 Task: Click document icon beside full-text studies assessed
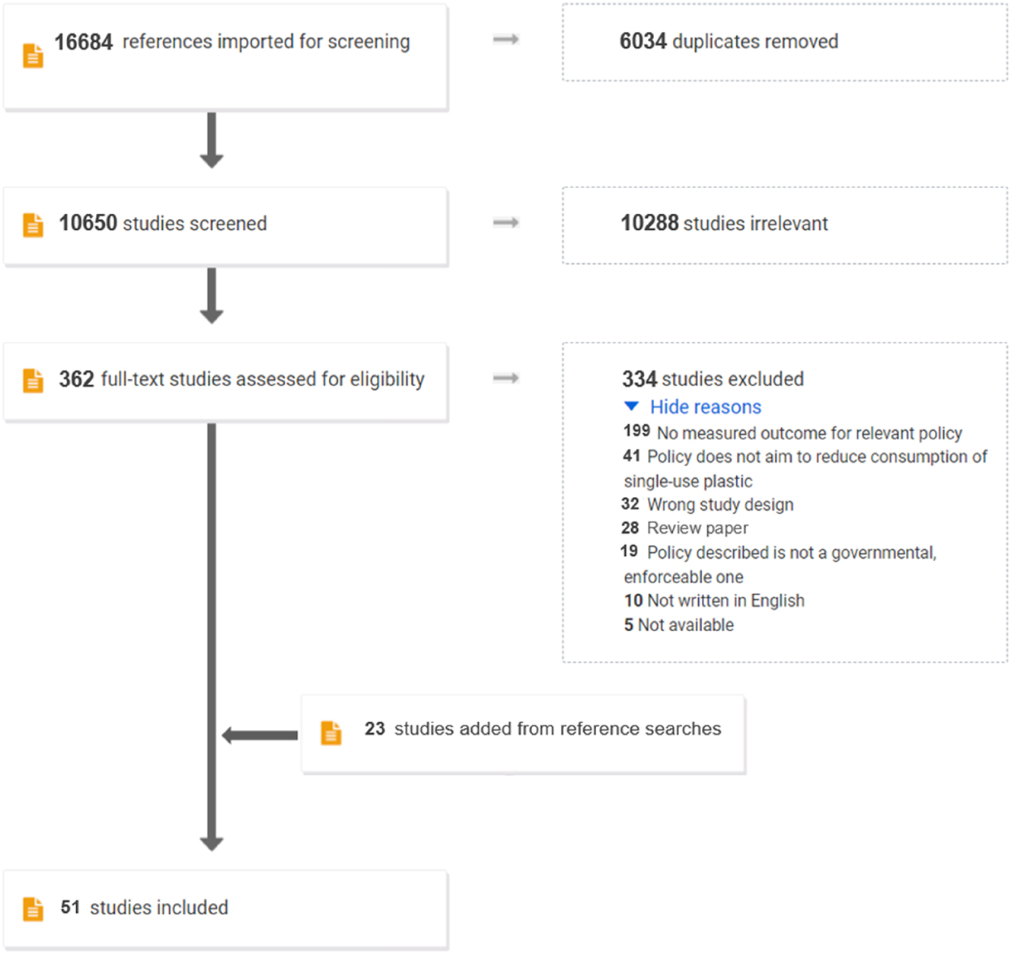(x=33, y=380)
